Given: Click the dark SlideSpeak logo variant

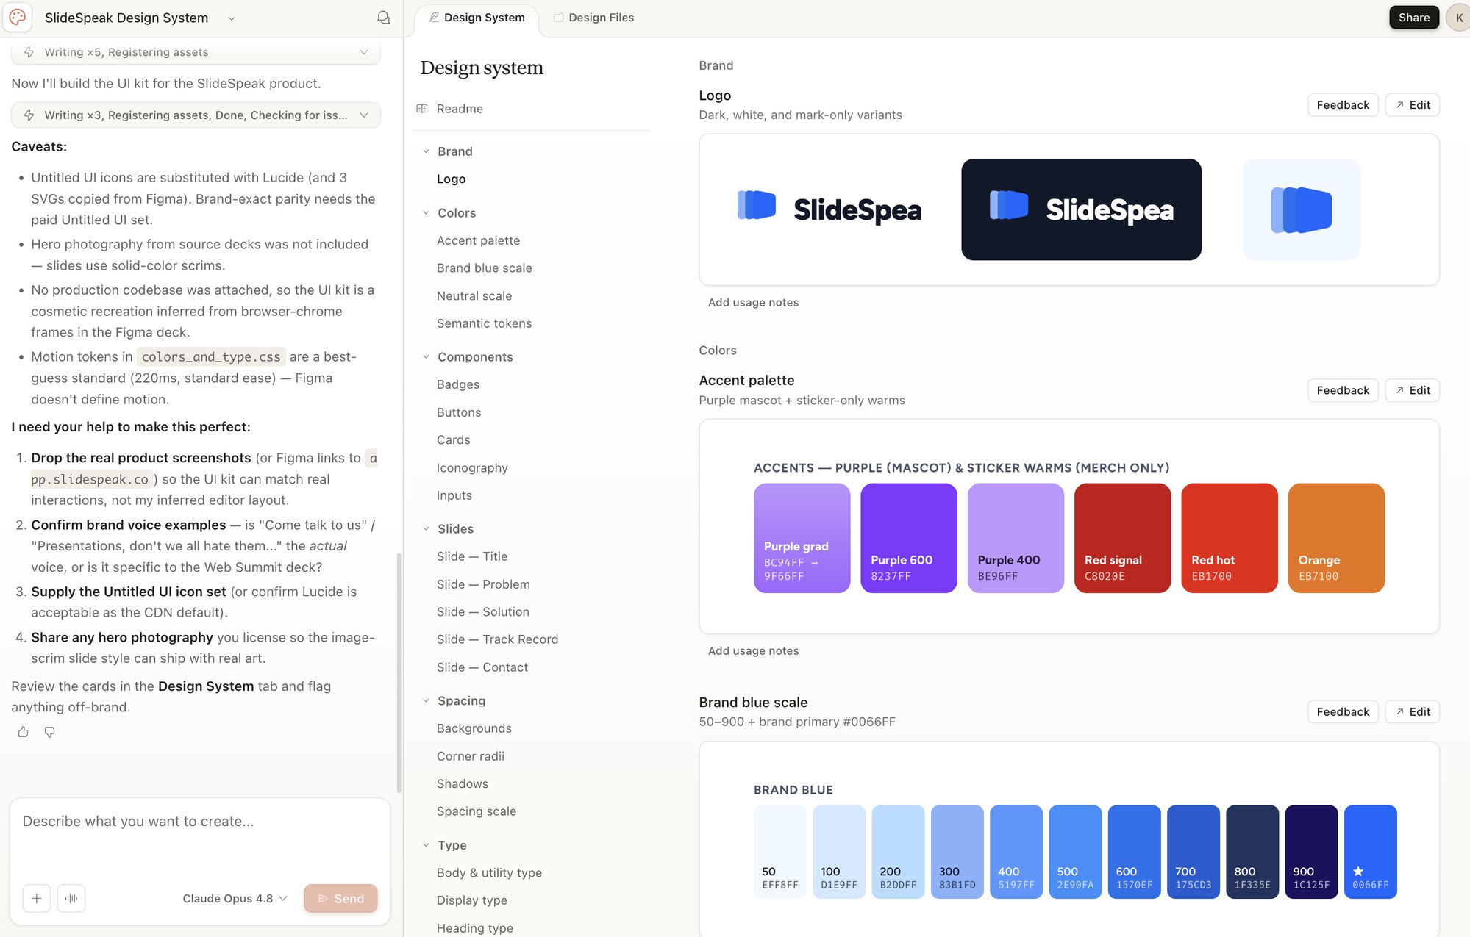Looking at the screenshot, I should point(1081,209).
